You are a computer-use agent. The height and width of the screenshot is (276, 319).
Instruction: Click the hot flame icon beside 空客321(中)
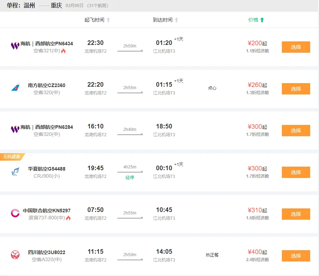tap(63, 51)
